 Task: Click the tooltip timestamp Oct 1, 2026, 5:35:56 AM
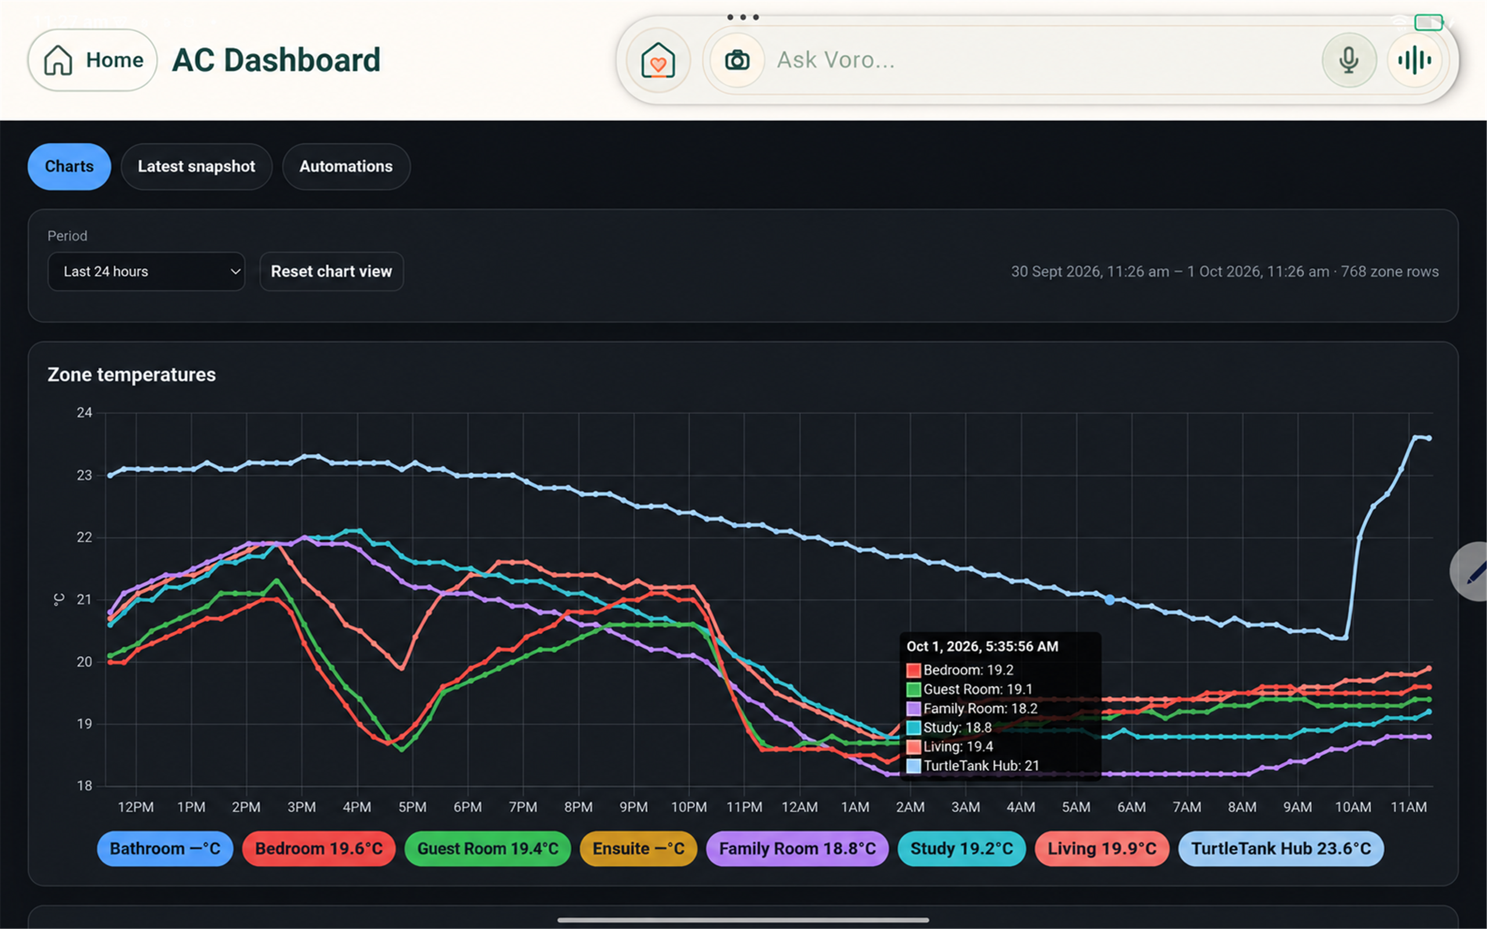click(x=983, y=646)
